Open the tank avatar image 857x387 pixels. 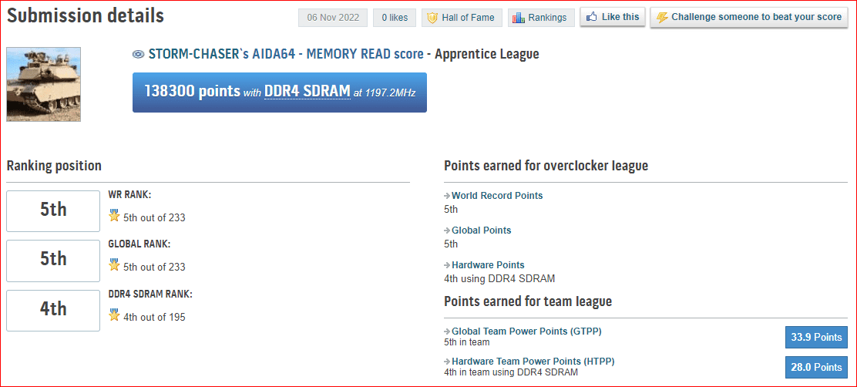click(x=44, y=84)
